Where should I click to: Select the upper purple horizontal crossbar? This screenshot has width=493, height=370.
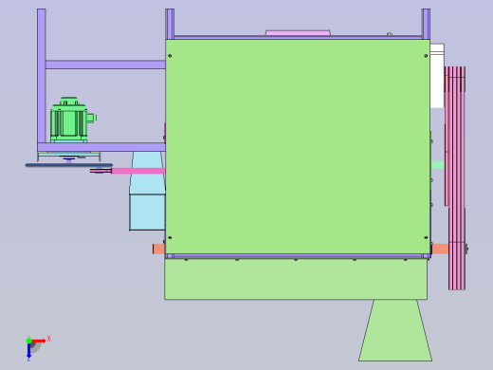click(x=105, y=65)
